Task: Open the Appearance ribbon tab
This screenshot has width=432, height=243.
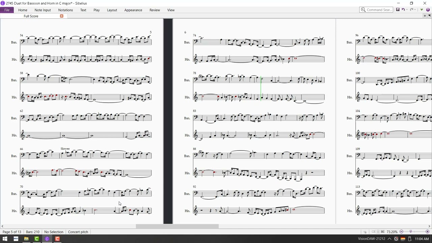Action: (133, 10)
